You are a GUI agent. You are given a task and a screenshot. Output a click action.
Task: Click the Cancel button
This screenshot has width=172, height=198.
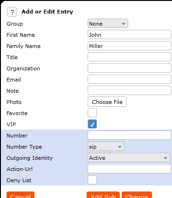click(21, 195)
